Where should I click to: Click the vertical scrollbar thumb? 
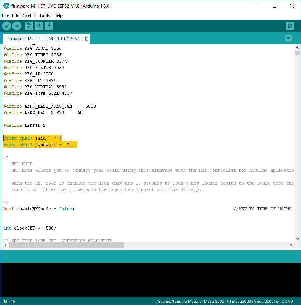297,53
